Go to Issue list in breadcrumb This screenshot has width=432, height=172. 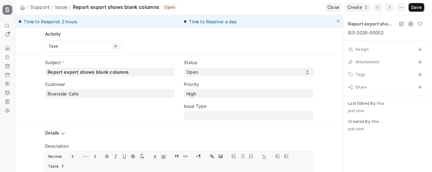point(61,7)
